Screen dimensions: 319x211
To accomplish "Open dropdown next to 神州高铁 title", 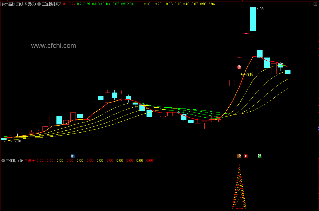I will tap(39, 4).
